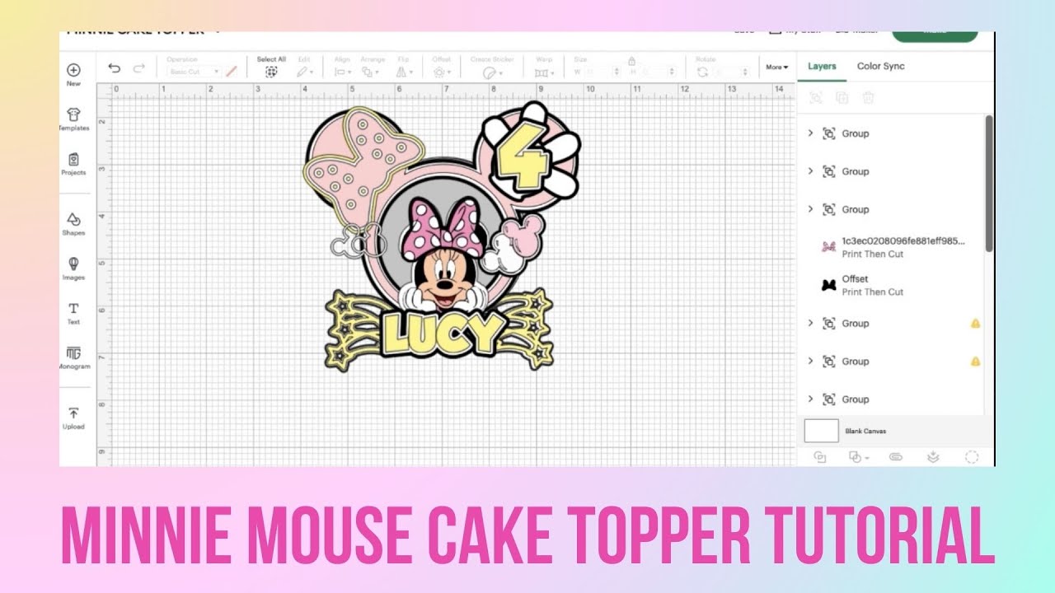Redo the last undone action
This screenshot has width=1055, height=593.
[x=138, y=68]
